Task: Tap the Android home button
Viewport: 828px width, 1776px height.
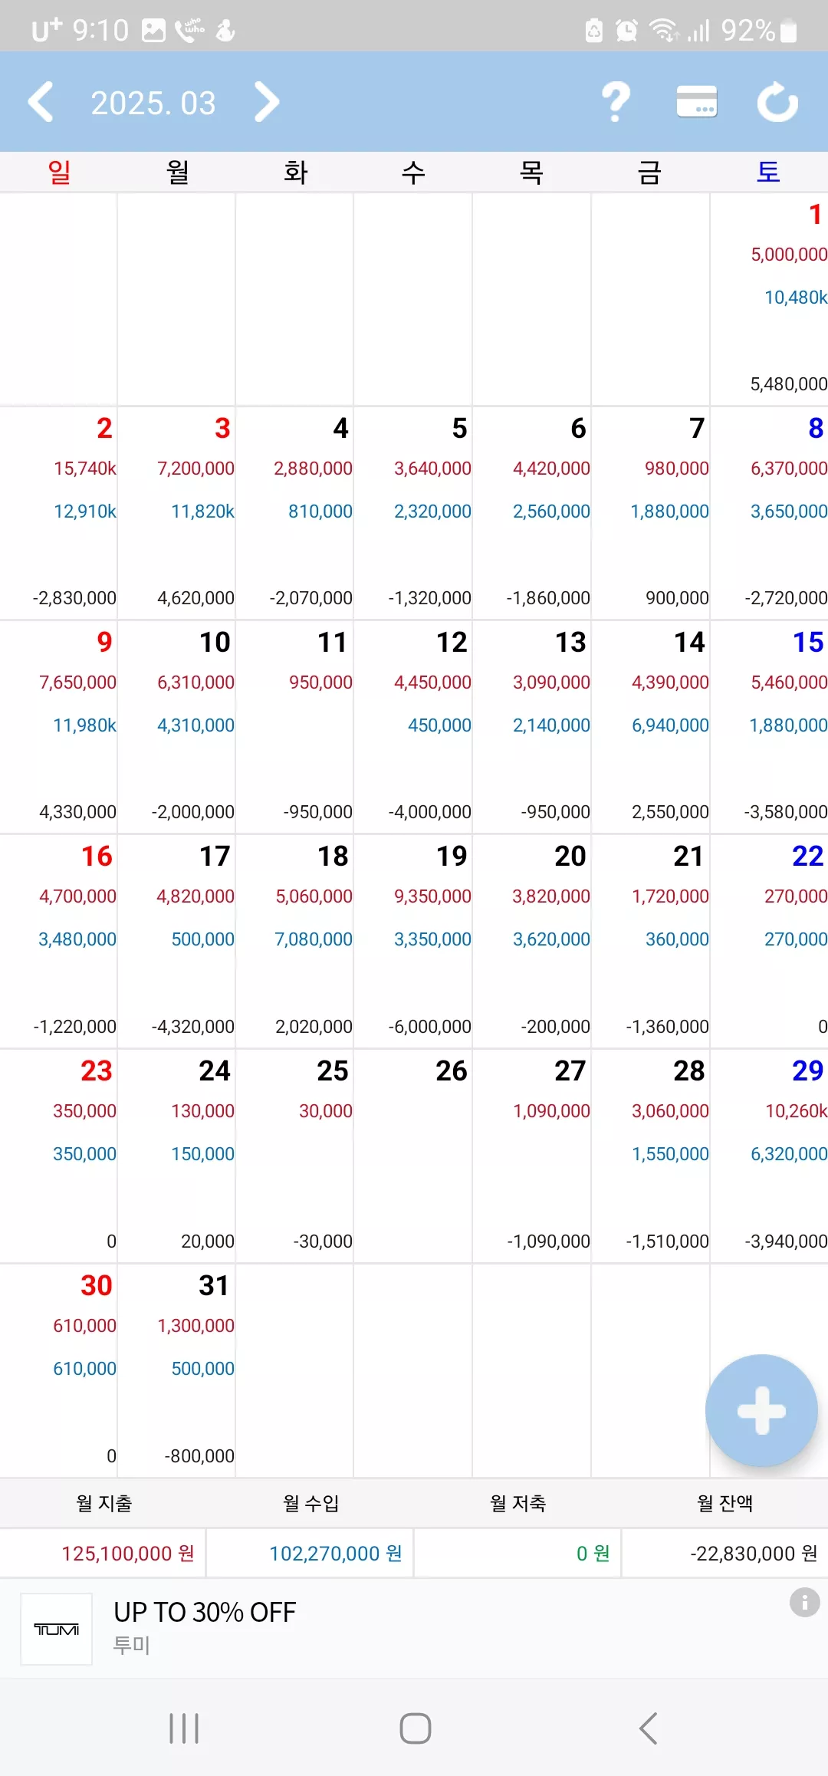Action: [415, 1728]
